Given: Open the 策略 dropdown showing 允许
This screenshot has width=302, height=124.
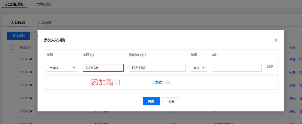Looking at the screenshot, I should coord(199,68).
